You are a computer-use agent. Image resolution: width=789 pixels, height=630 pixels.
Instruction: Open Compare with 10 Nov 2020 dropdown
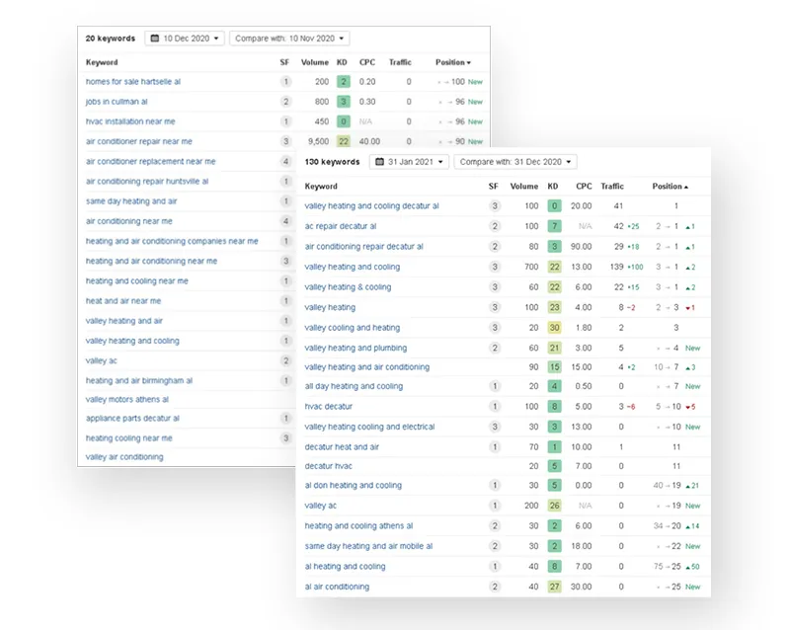[x=289, y=39]
